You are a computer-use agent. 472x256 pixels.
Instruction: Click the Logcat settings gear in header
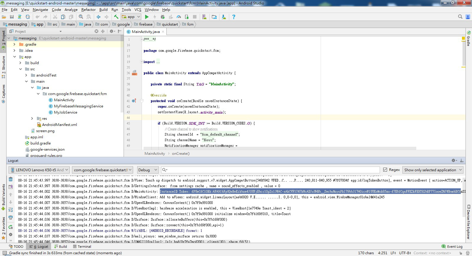pos(454,160)
